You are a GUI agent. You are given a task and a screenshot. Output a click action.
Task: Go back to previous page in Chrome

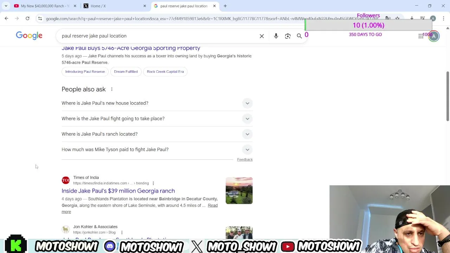[6, 18]
